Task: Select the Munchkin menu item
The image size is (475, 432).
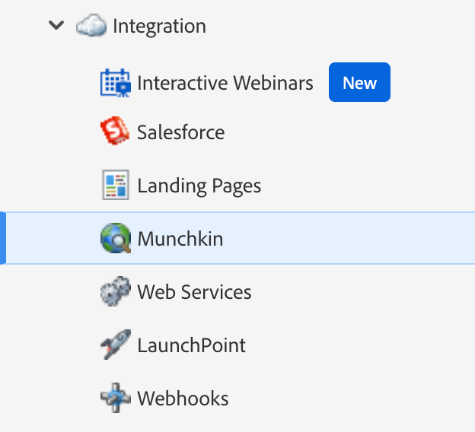Action: pyautogui.click(x=180, y=239)
